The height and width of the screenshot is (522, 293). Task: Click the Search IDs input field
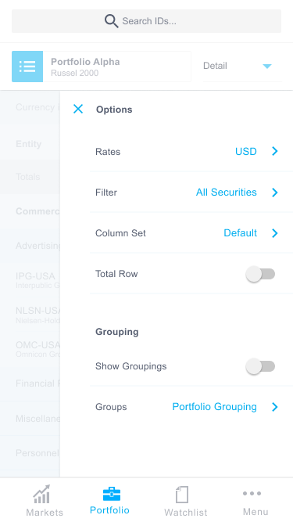[x=147, y=21]
